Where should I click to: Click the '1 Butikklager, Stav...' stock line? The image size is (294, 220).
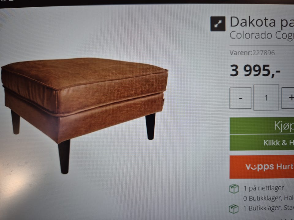[x=269, y=208]
